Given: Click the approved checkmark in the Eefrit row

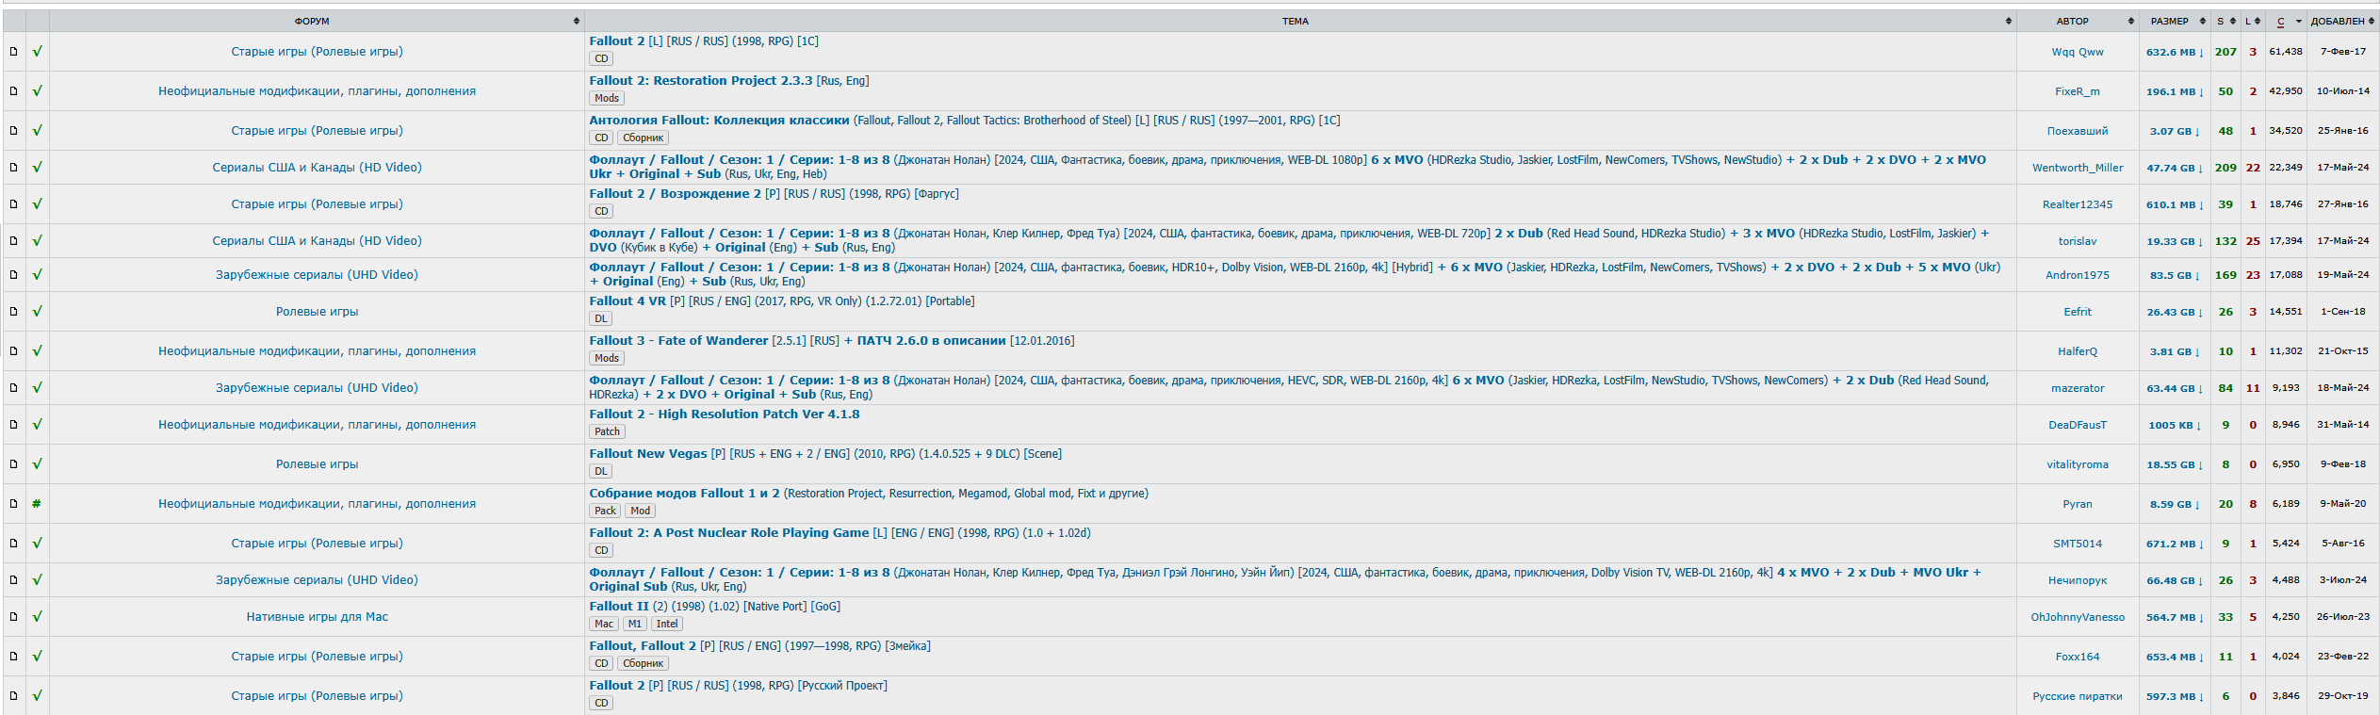Looking at the screenshot, I should tap(37, 312).
